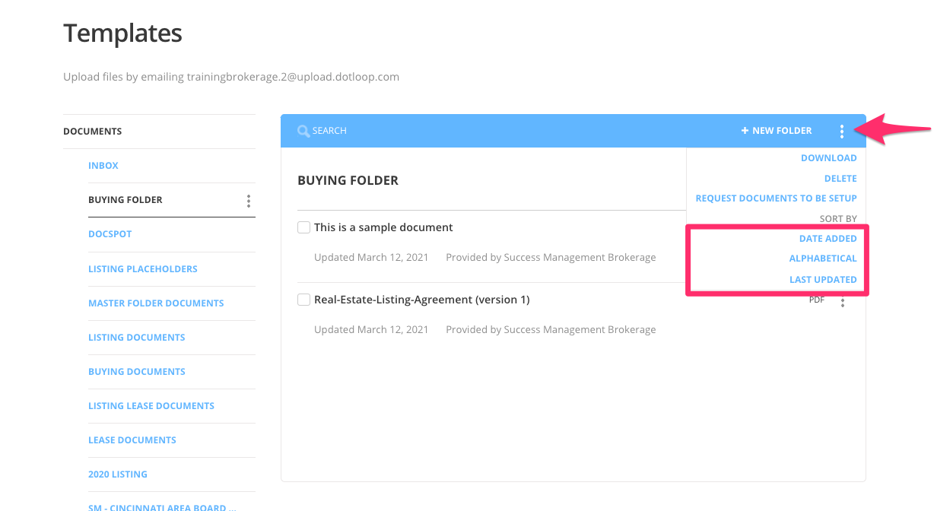Click the PDF label on the listing agreement
The width and height of the screenshot is (934, 511).
click(816, 300)
